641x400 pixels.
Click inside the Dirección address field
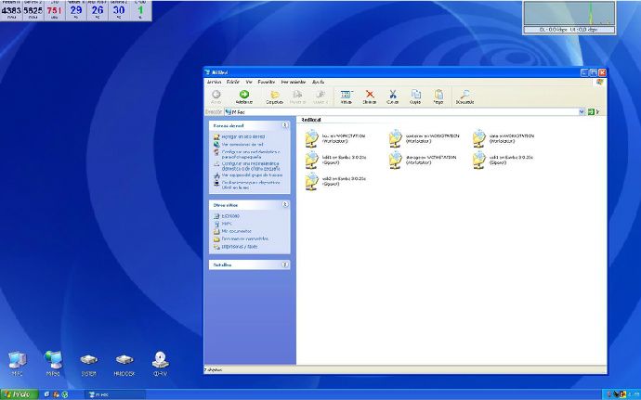pyautogui.click(x=400, y=112)
